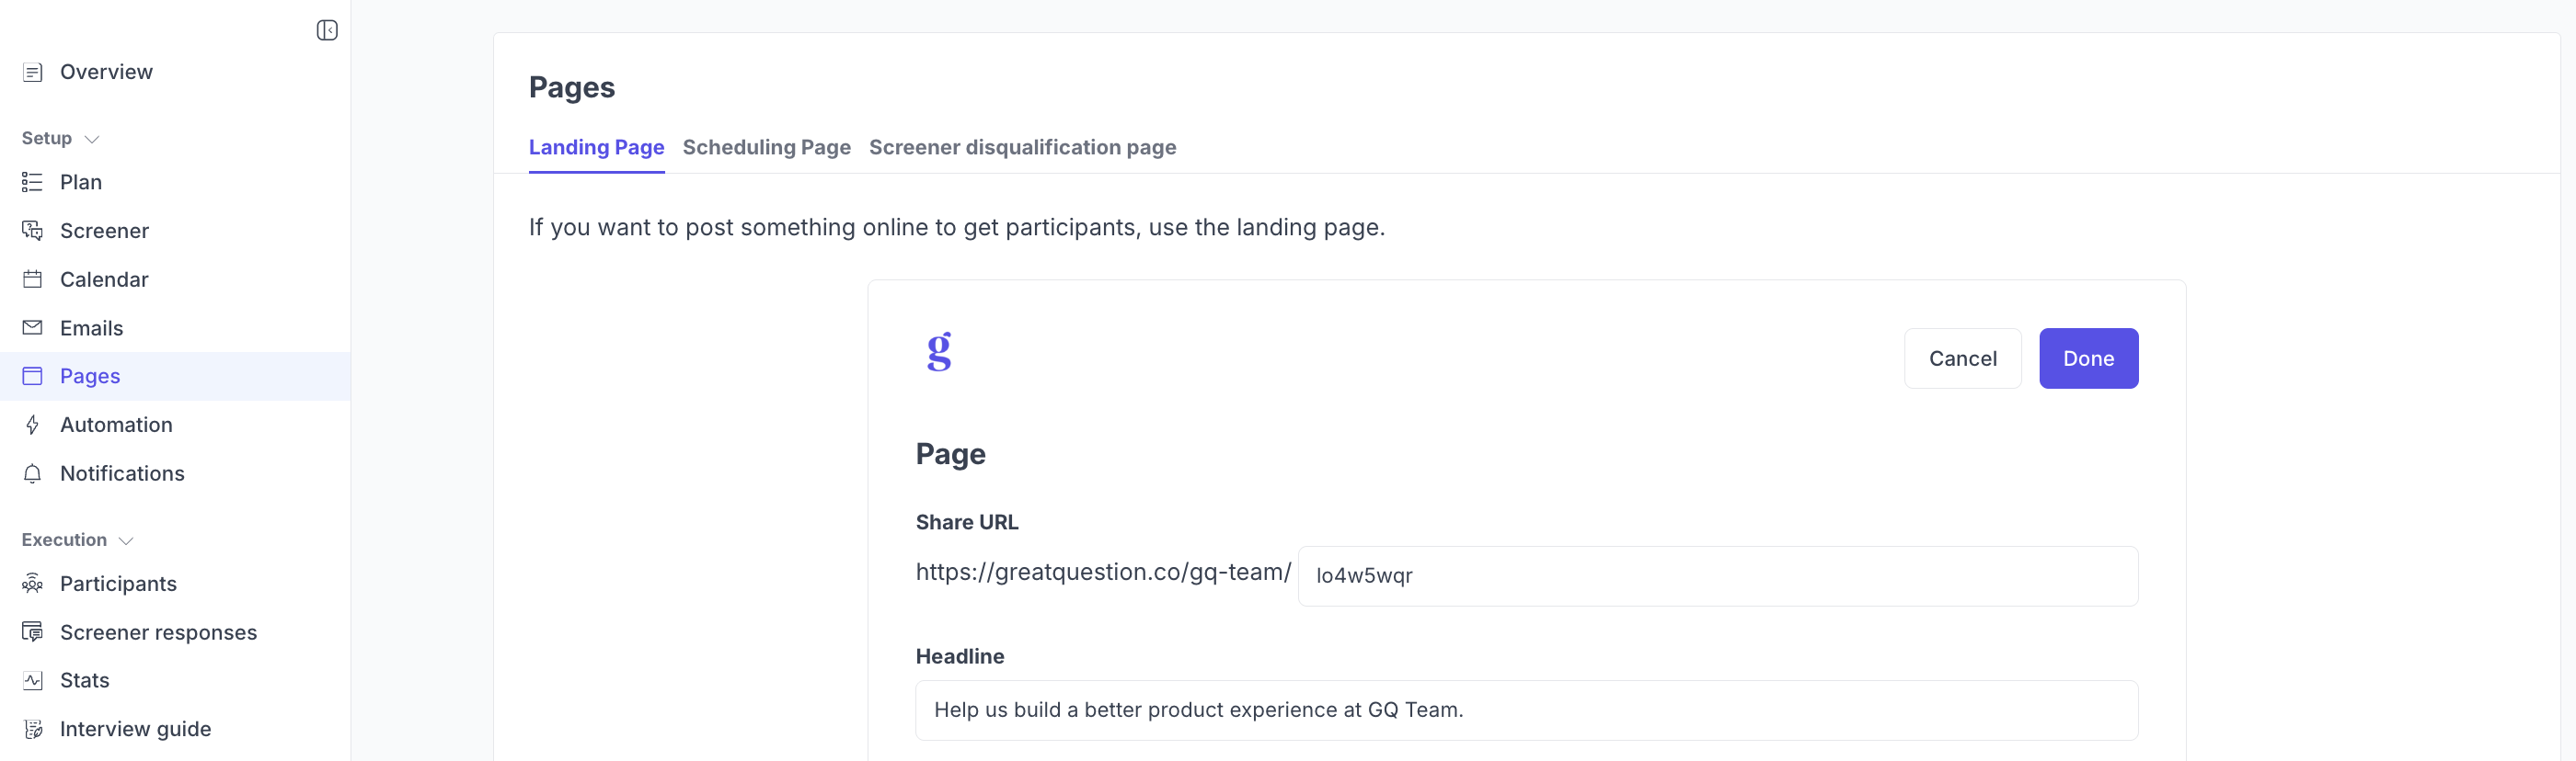Collapse the sidebar panel icon
This screenshot has width=2576, height=761.
327,31
